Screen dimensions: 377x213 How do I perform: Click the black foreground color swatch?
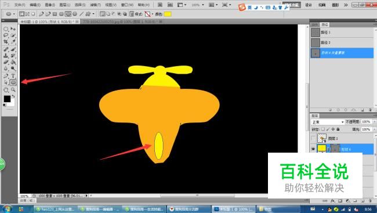(7, 99)
